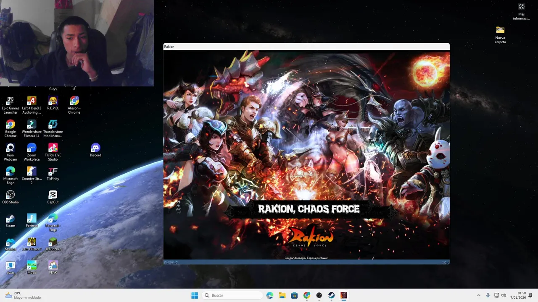Switch to Chrome in the taskbar
Image resolution: width=538 pixels, height=302 pixels.
point(307,295)
